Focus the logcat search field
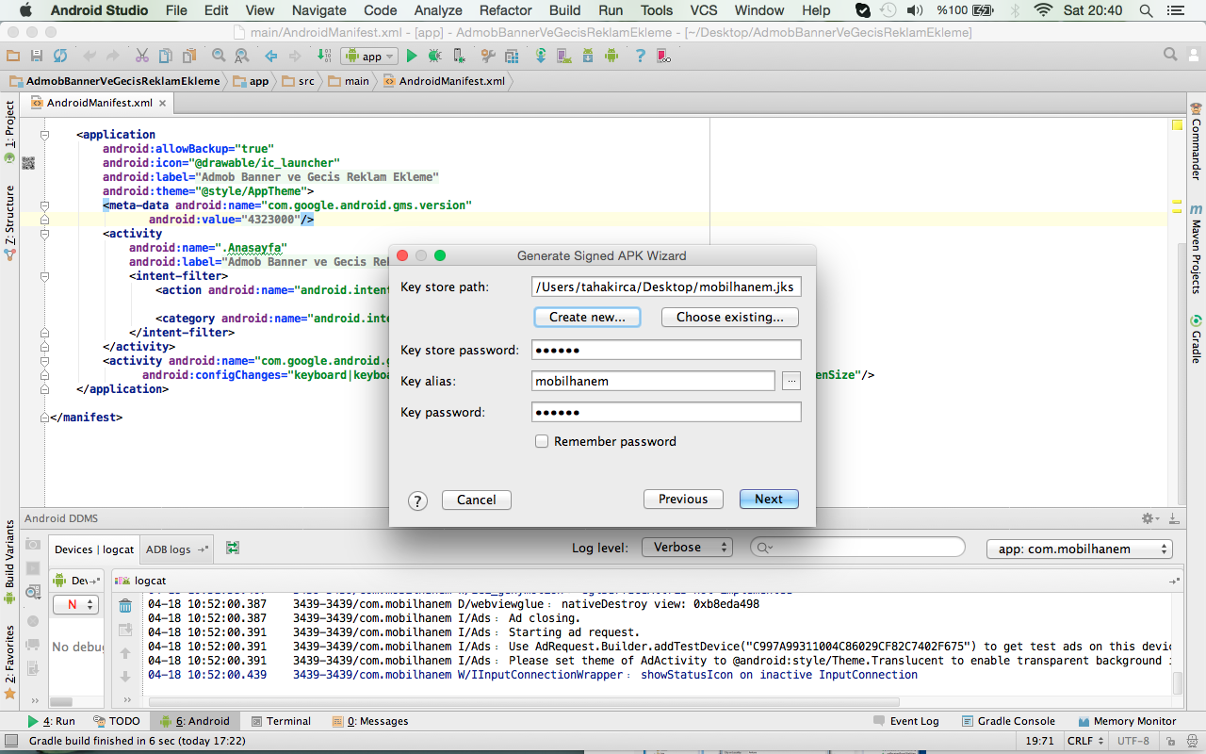The width and height of the screenshot is (1206, 754). (x=857, y=547)
